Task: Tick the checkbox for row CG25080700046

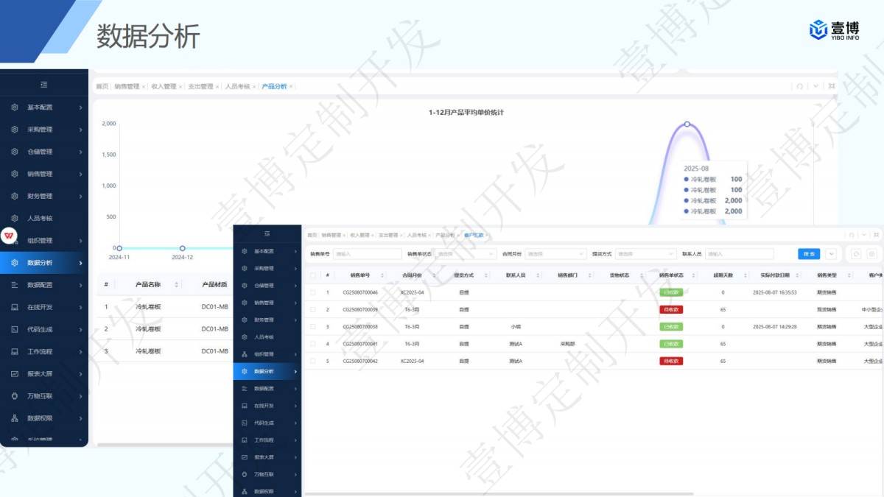Action: click(x=313, y=292)
